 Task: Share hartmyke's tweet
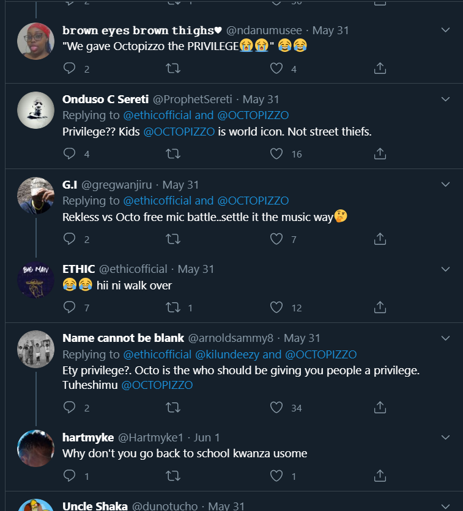(x=380, y=476)
